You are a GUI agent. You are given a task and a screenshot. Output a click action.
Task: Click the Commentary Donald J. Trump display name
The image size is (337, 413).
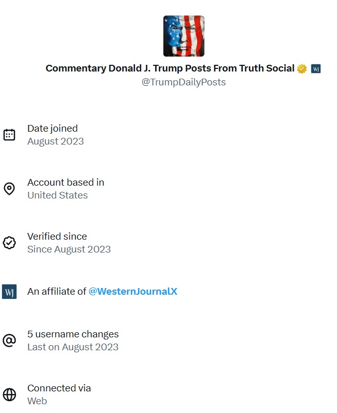170,68
